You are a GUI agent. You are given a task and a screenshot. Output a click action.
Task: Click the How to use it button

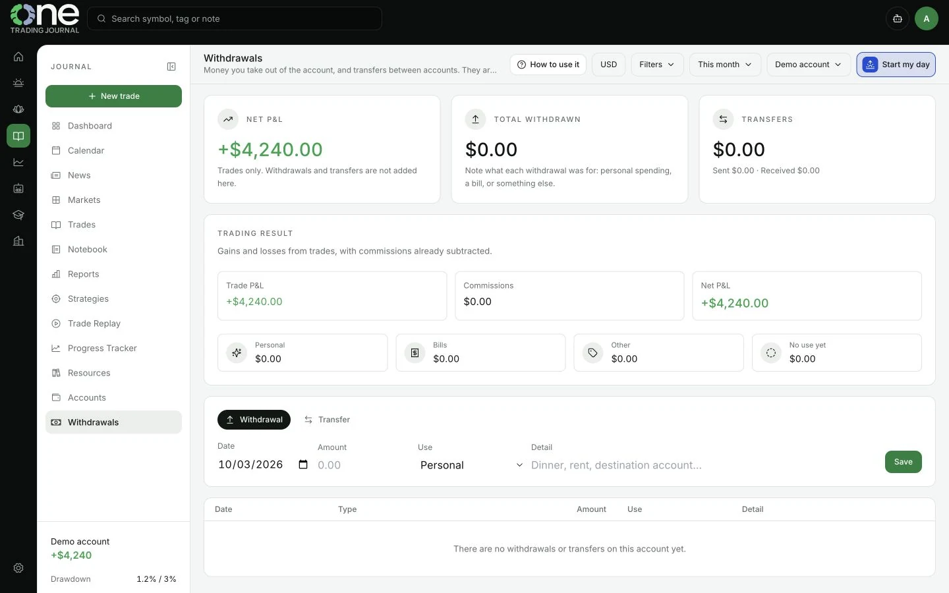point(548,65)
